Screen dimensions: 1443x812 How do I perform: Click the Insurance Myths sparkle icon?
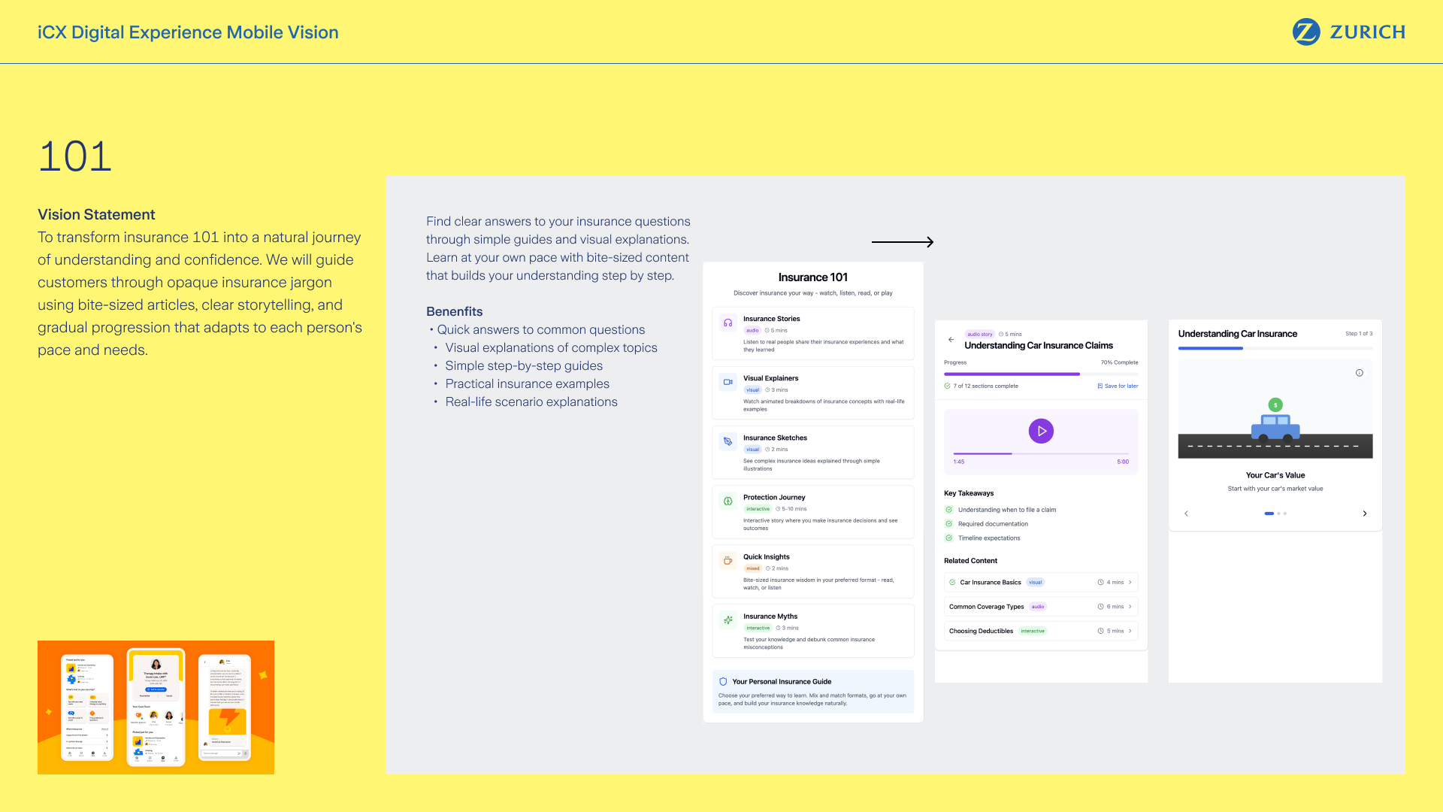(728, 620)
